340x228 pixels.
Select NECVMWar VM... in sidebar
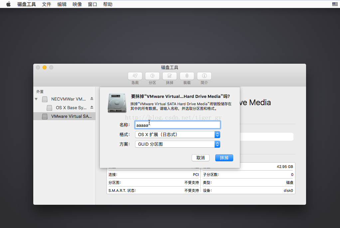pos(65,99)
